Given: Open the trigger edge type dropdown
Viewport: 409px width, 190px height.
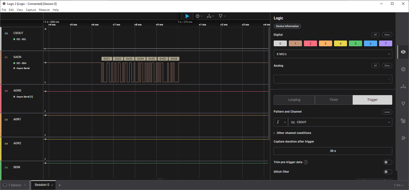Looking at the screenshot, I should (281, 122).
